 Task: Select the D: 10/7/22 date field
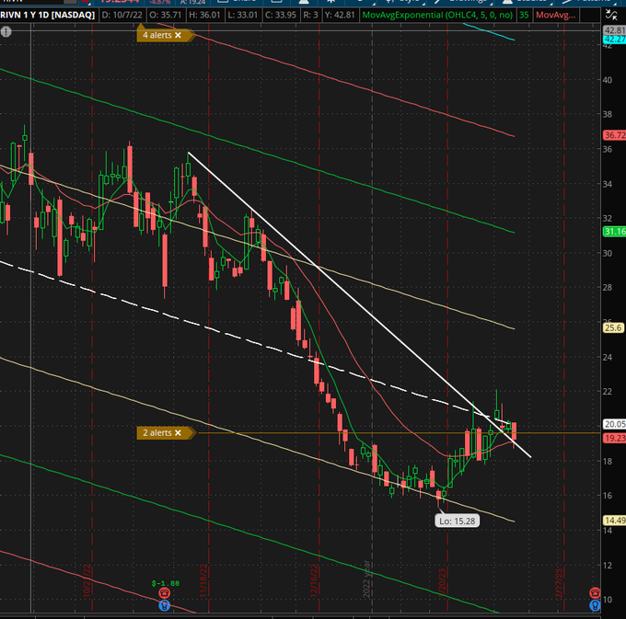click(x=122, y=15)
